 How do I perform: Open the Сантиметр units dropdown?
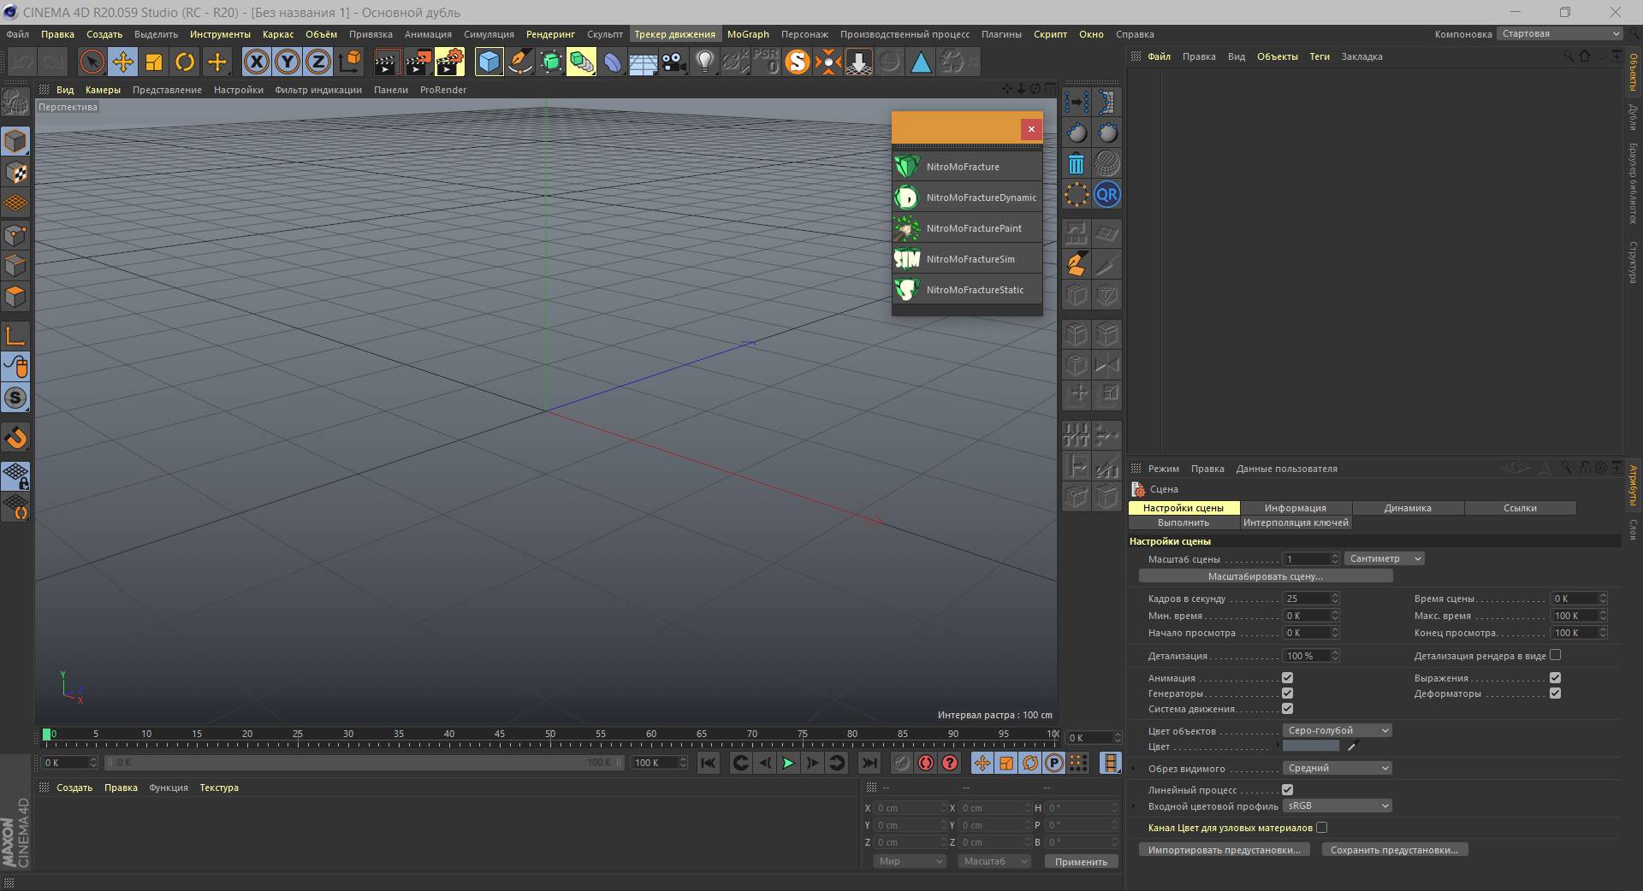pyautogui.click(x=1384, y=558)
